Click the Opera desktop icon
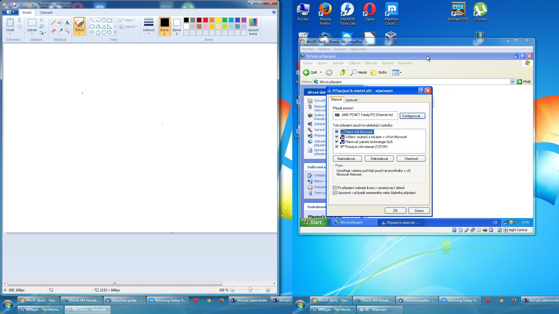 pos(369,12)
